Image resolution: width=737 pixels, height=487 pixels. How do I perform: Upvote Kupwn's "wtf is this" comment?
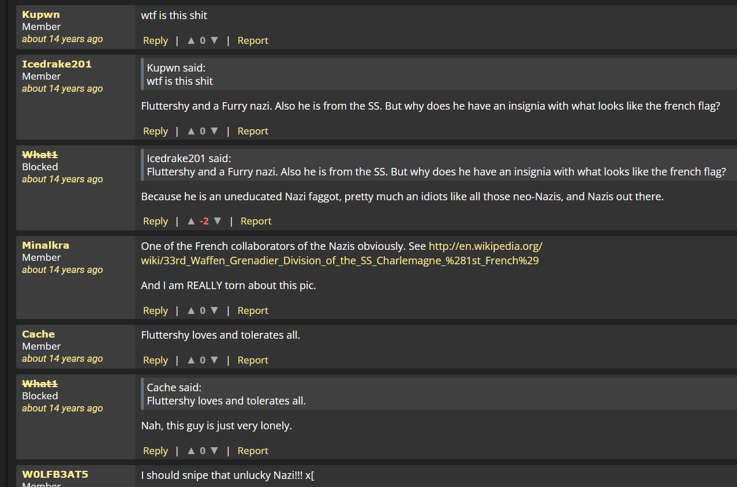191,40
